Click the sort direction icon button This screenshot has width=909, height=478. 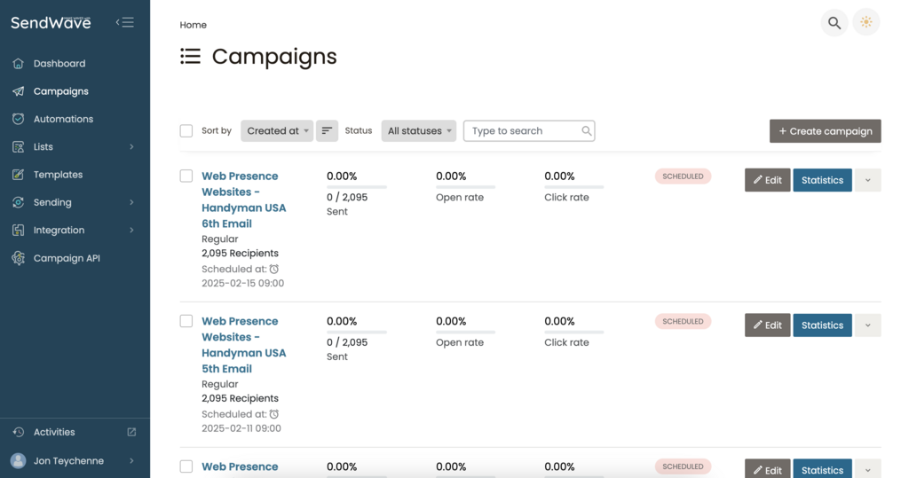tap(327, 131)
